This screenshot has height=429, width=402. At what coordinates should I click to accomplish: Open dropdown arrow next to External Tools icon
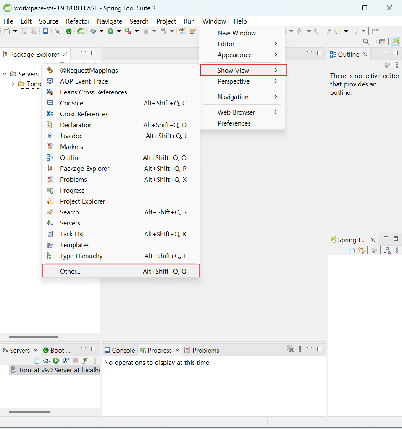pyautogui.click(x=137, y=31)
